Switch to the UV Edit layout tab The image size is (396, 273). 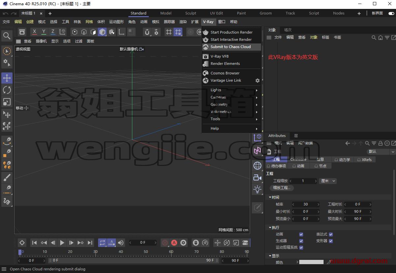pos(216,13)
